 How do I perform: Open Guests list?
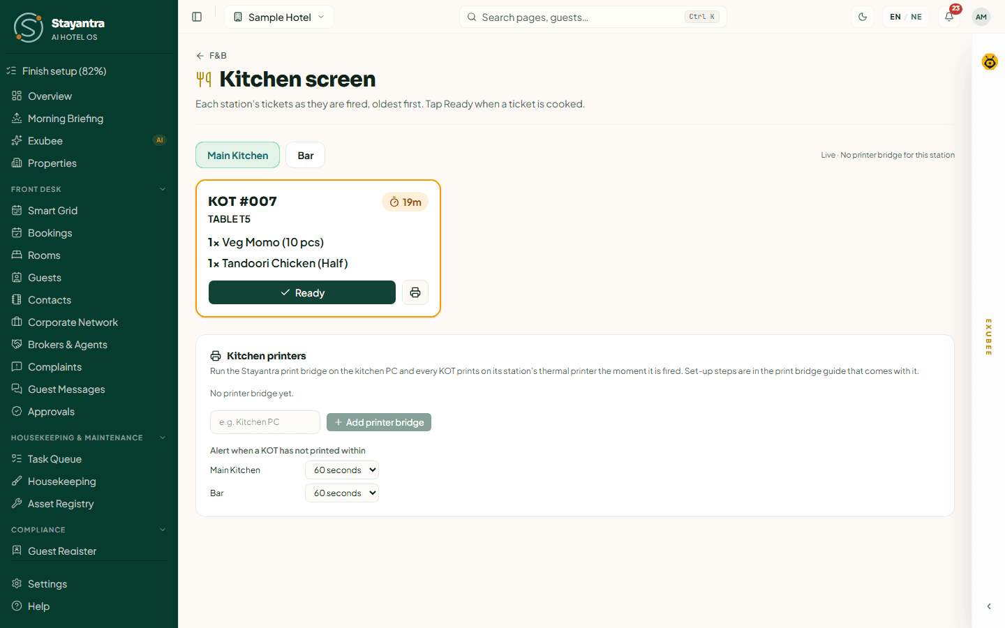pos(89,278)
